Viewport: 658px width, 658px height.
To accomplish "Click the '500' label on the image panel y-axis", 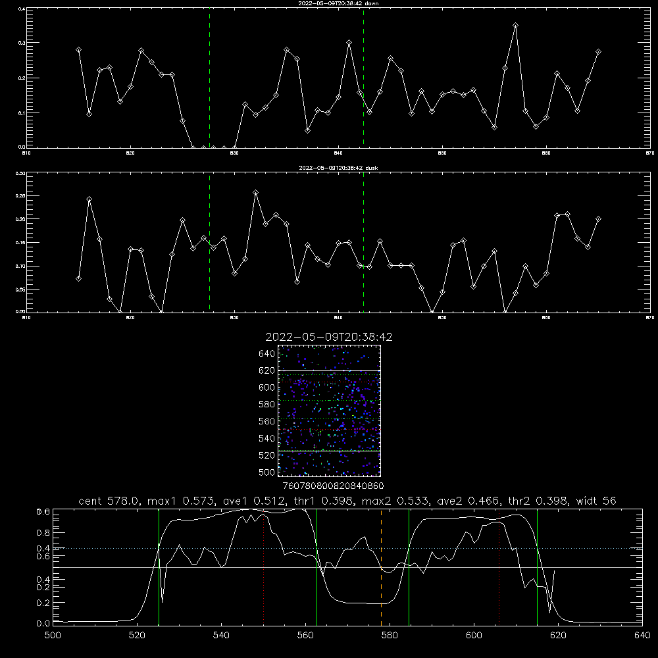I will 266,472.
